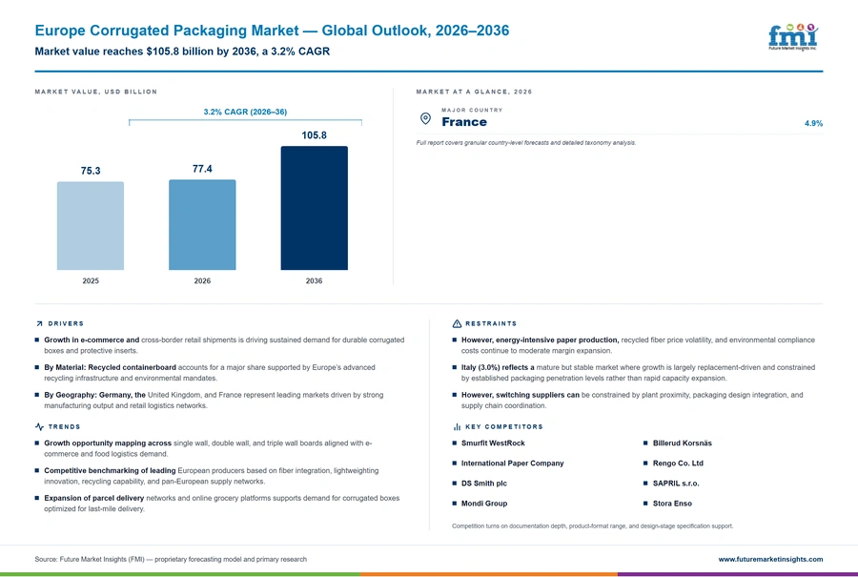Click the pulse icon next to Trends
This screenshot has width=858, height=577.
39,426
